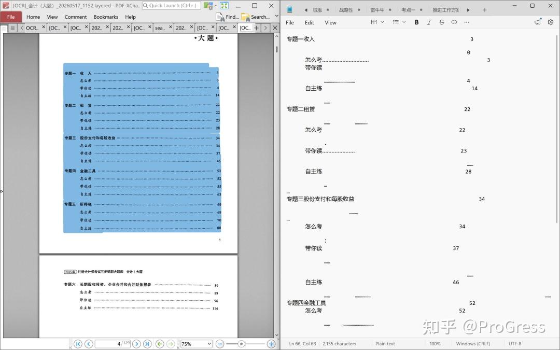Screen dimensions: 560x350
Task: Click the page number field showing 4
Action: (x=113, y=344)
